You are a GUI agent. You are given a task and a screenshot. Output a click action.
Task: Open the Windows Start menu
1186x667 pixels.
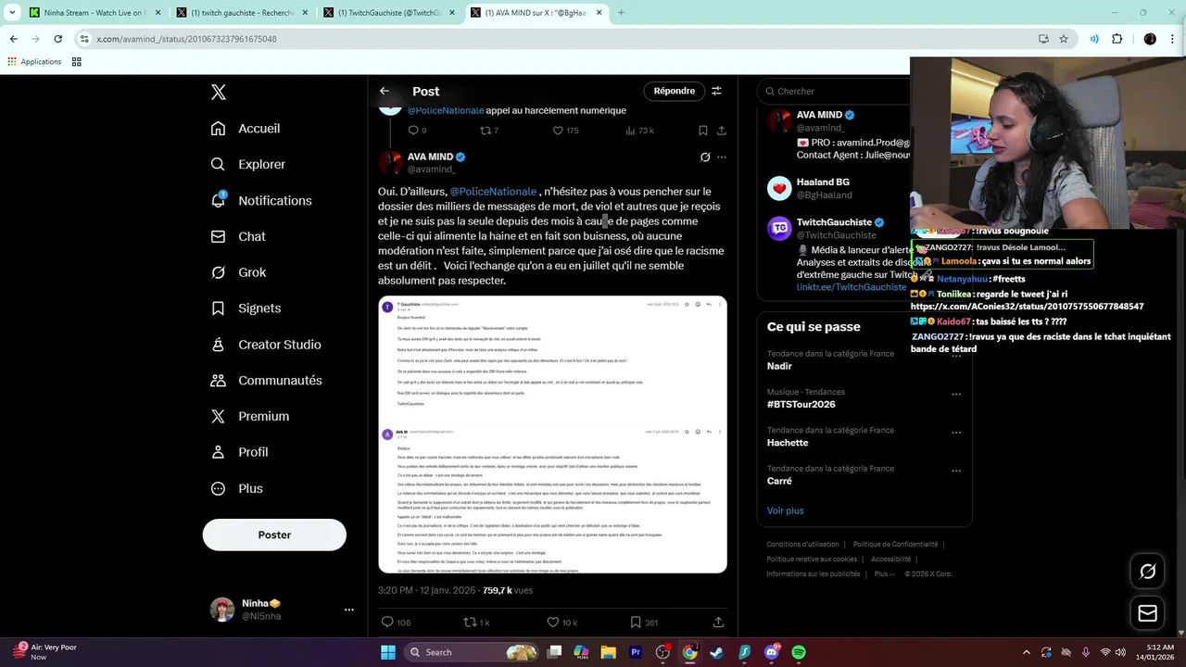tap(388, 652)
